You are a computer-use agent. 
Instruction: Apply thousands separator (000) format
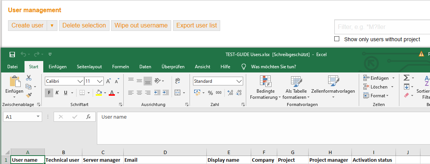(x=219, y=93)
